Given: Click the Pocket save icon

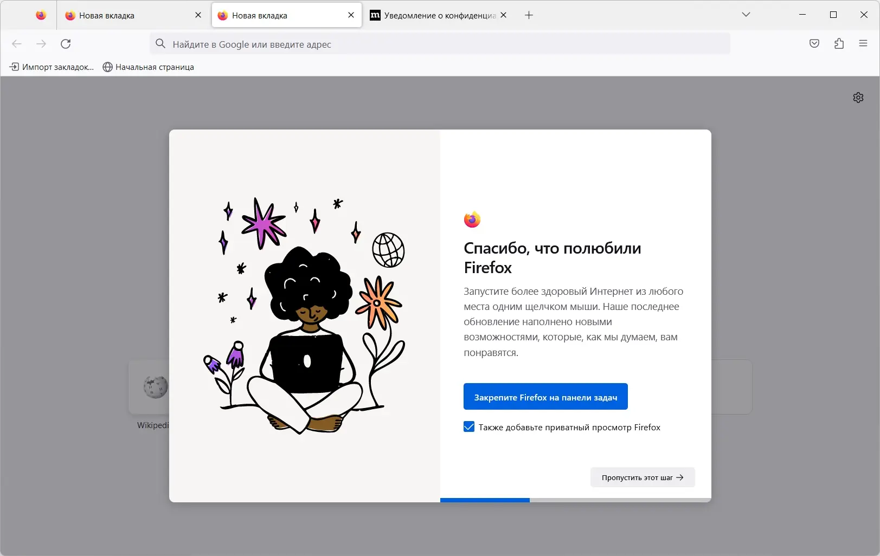Looking at the screenshot, I should pyautogui.click(x=814, y=43).
